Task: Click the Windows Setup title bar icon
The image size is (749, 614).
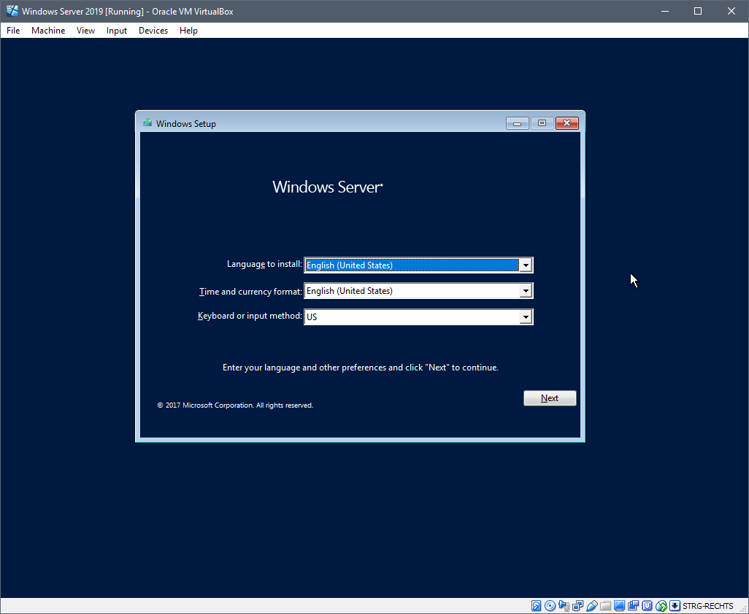Action: click(147, 123)
